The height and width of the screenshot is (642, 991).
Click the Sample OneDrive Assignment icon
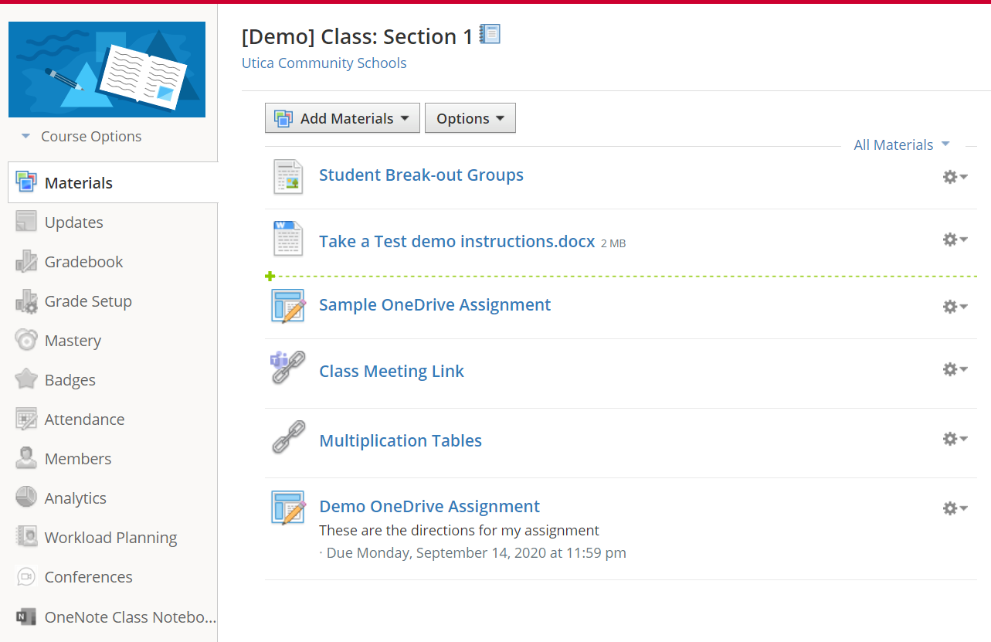[288, 306]
